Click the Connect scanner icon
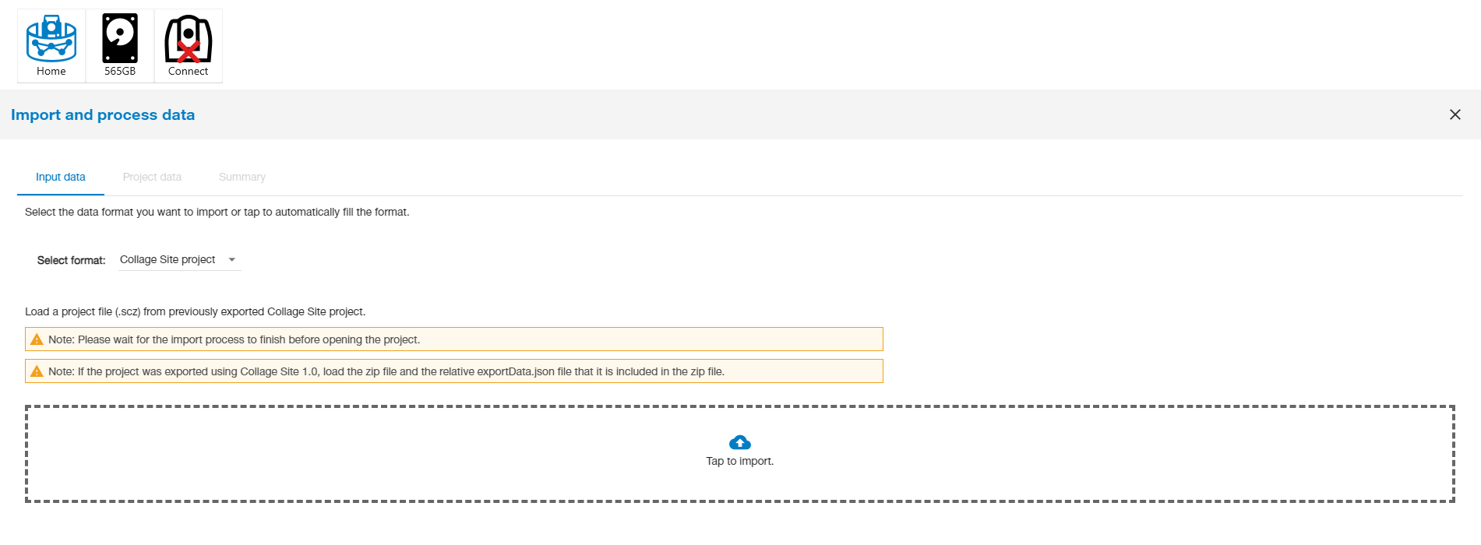This screenshot has height=545, width=1481. (x=189, y=39)
